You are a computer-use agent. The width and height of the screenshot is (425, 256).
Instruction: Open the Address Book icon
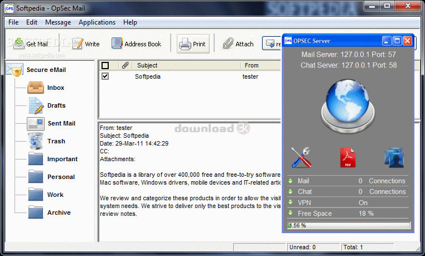[x=117, y=44]
